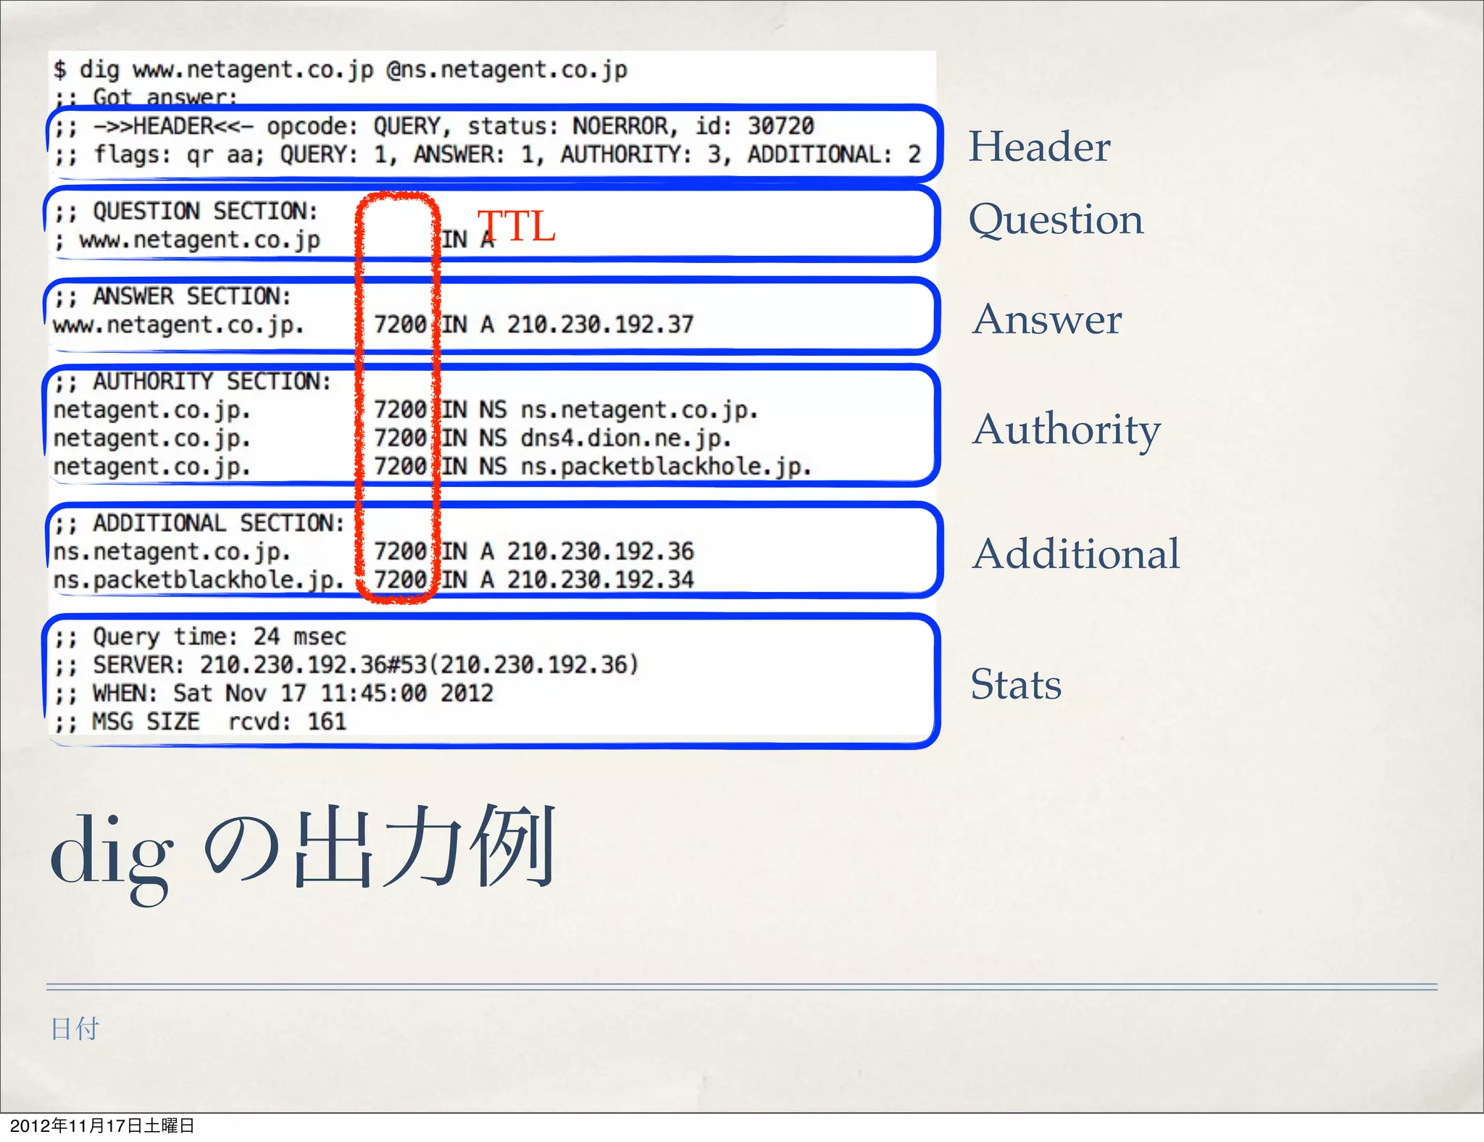Click the 'Authority' label on the right
This screenshot has width=1484, height=1142.
point(1067,430)
